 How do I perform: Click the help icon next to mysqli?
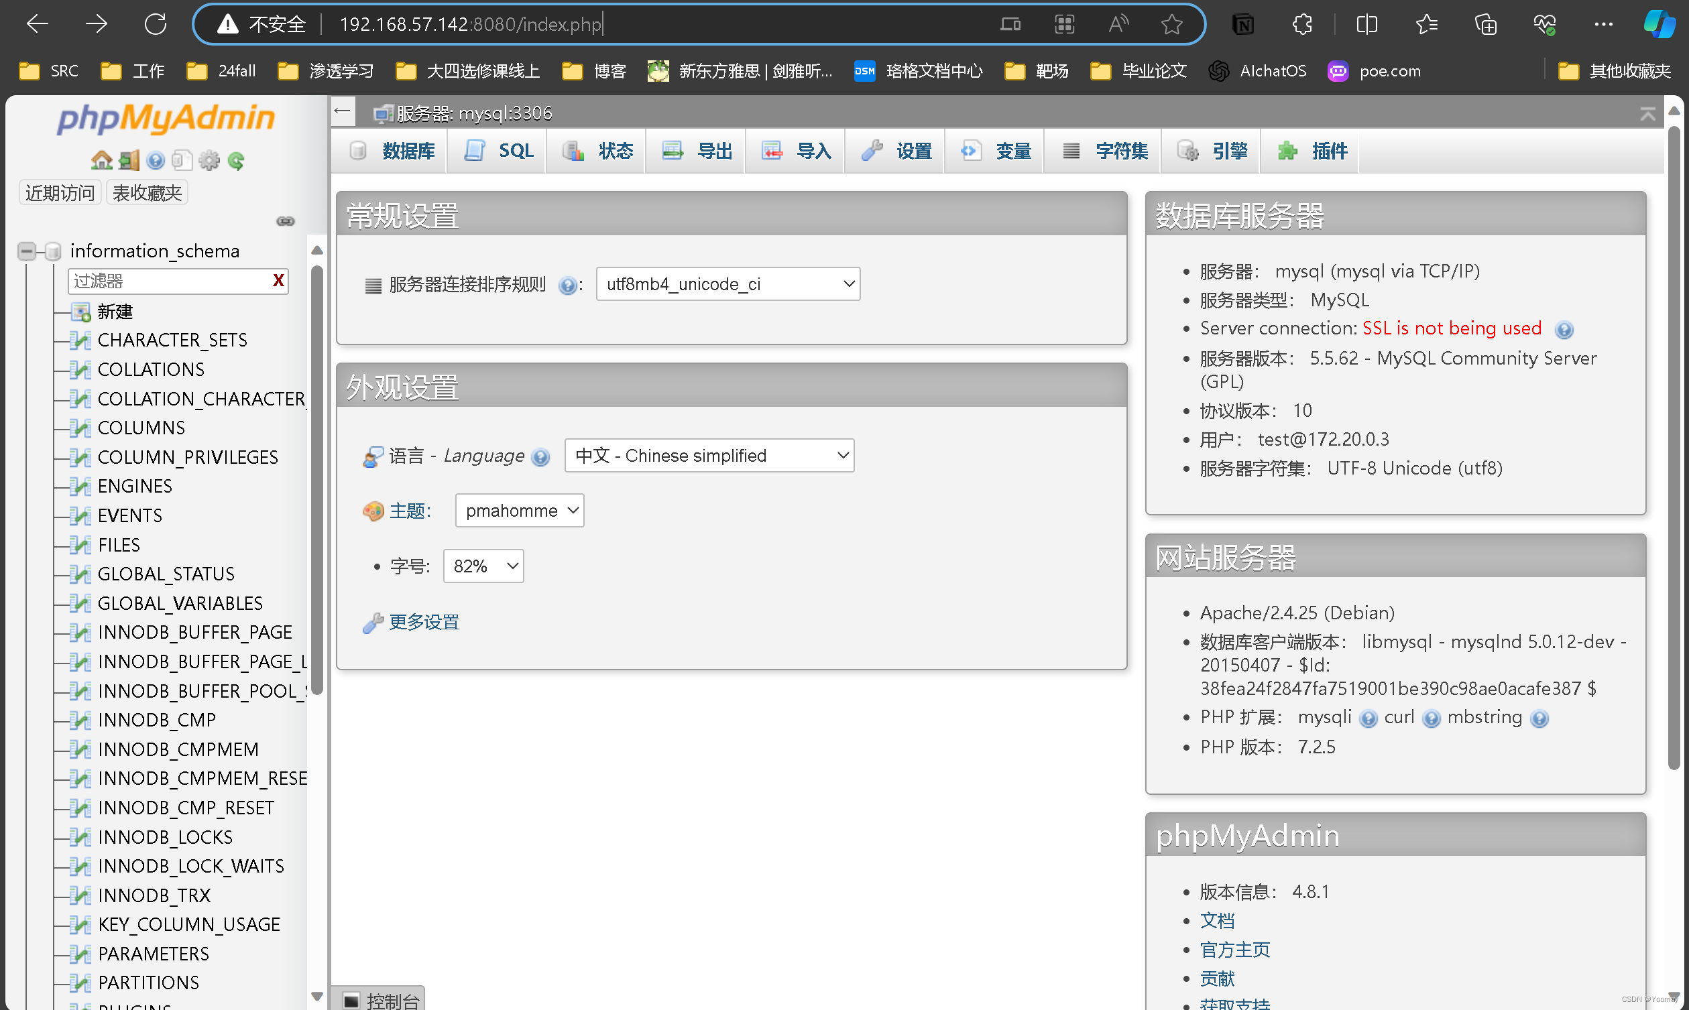point(1368,718)
